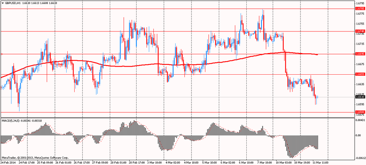Click the 4 Mar 02:00 time label
The height and width of the screenshot is (165, 366).
[x=174, y=162]
